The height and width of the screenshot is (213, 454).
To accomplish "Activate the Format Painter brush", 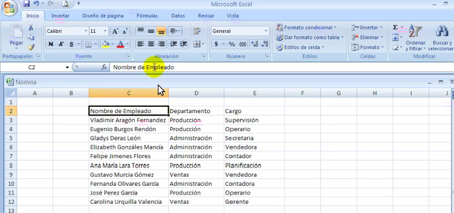I will click(x=31, y=47).
